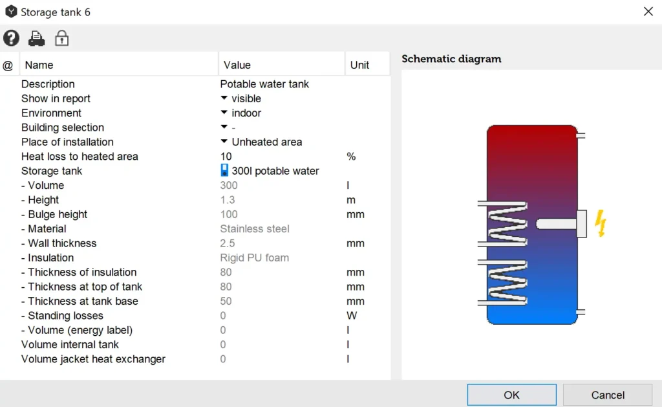Viewport: 662px width, 407px height.
Task: Click the lightning bolt on the schematic diagram
Action: pos(599,224)
